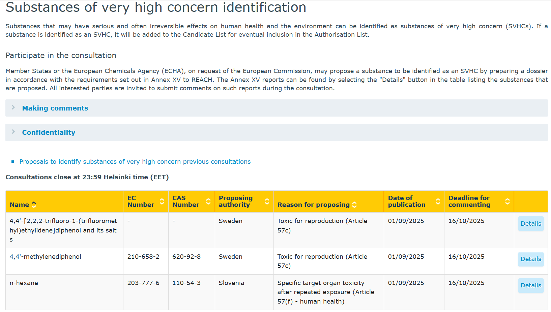View Details for trifluoromethyl diphenol substance

tap(530, 224)
